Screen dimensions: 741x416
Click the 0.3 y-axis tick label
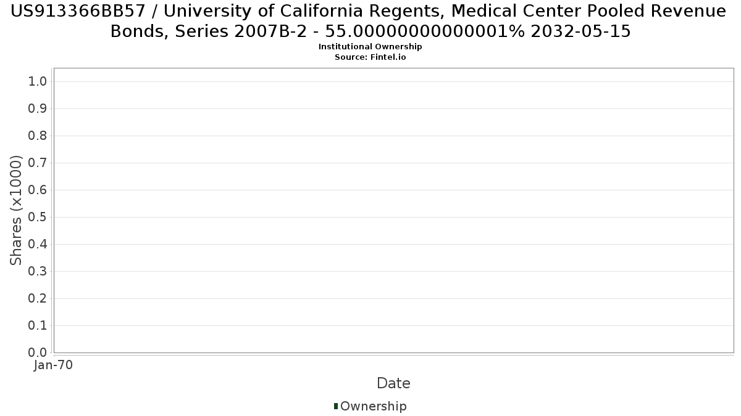click(x=38, y=272)
